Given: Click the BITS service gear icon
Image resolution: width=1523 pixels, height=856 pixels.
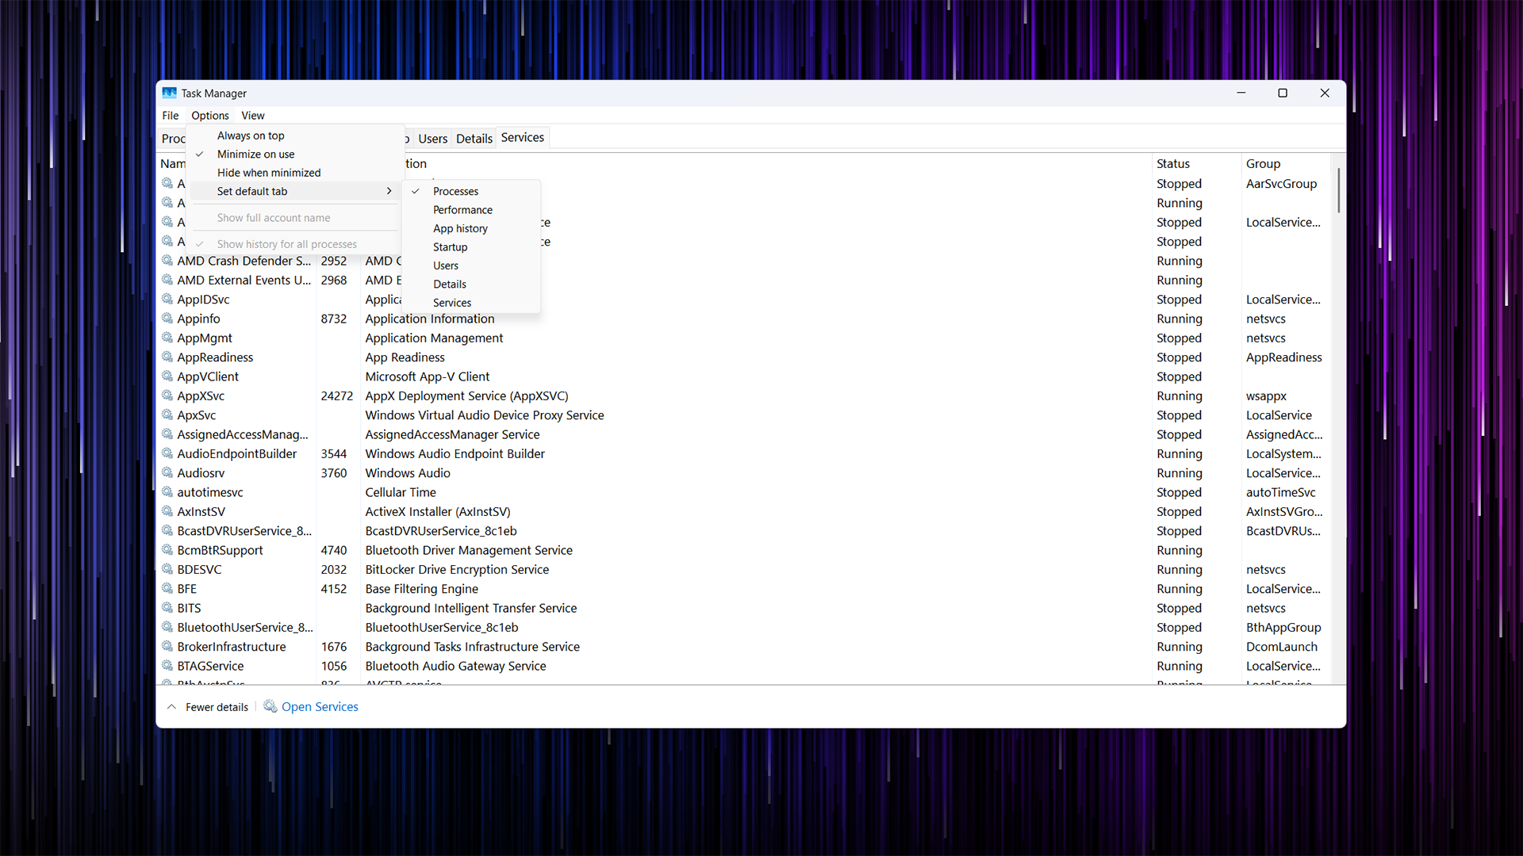Looking at the screenshot, I should [167, 607].
